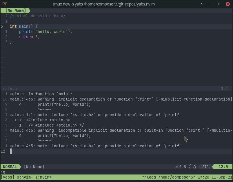Viewport: 233px width, 182px height.
Task: Click the NORMAL mode indicator
Action: (10, 167)
